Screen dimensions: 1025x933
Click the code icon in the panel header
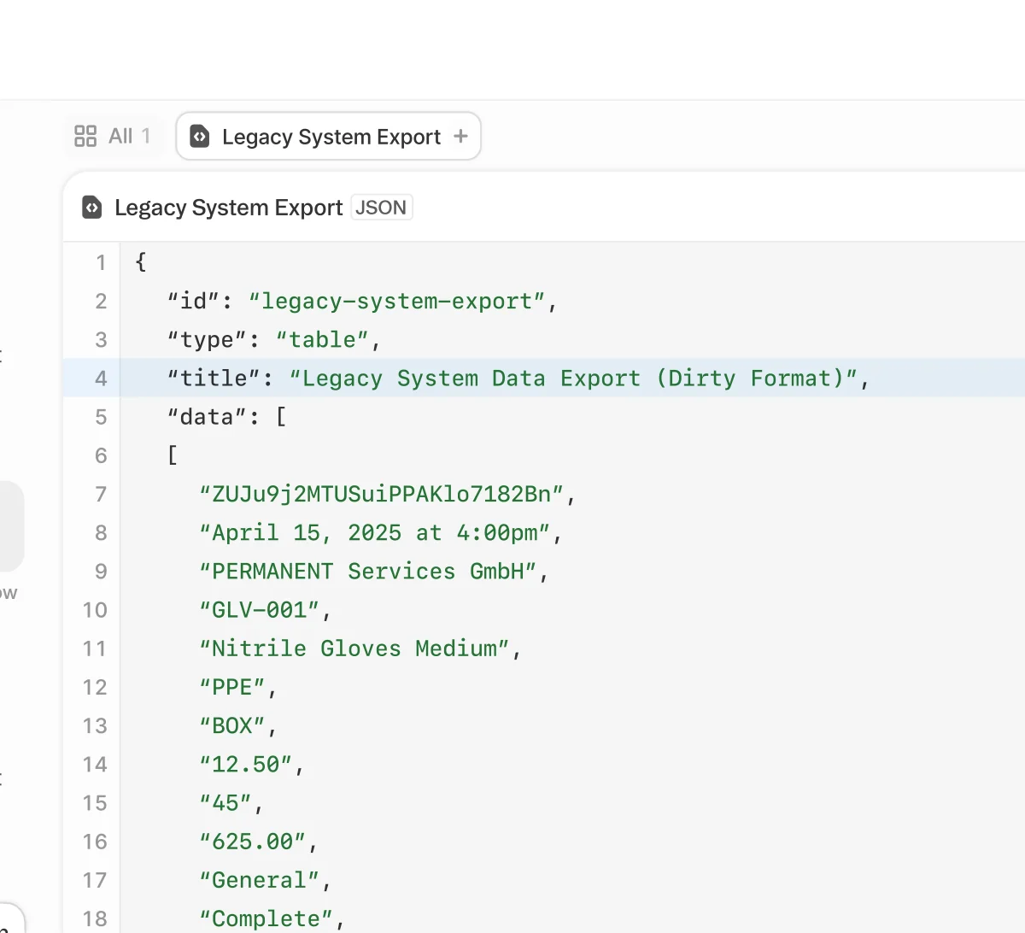pos(92,208)
